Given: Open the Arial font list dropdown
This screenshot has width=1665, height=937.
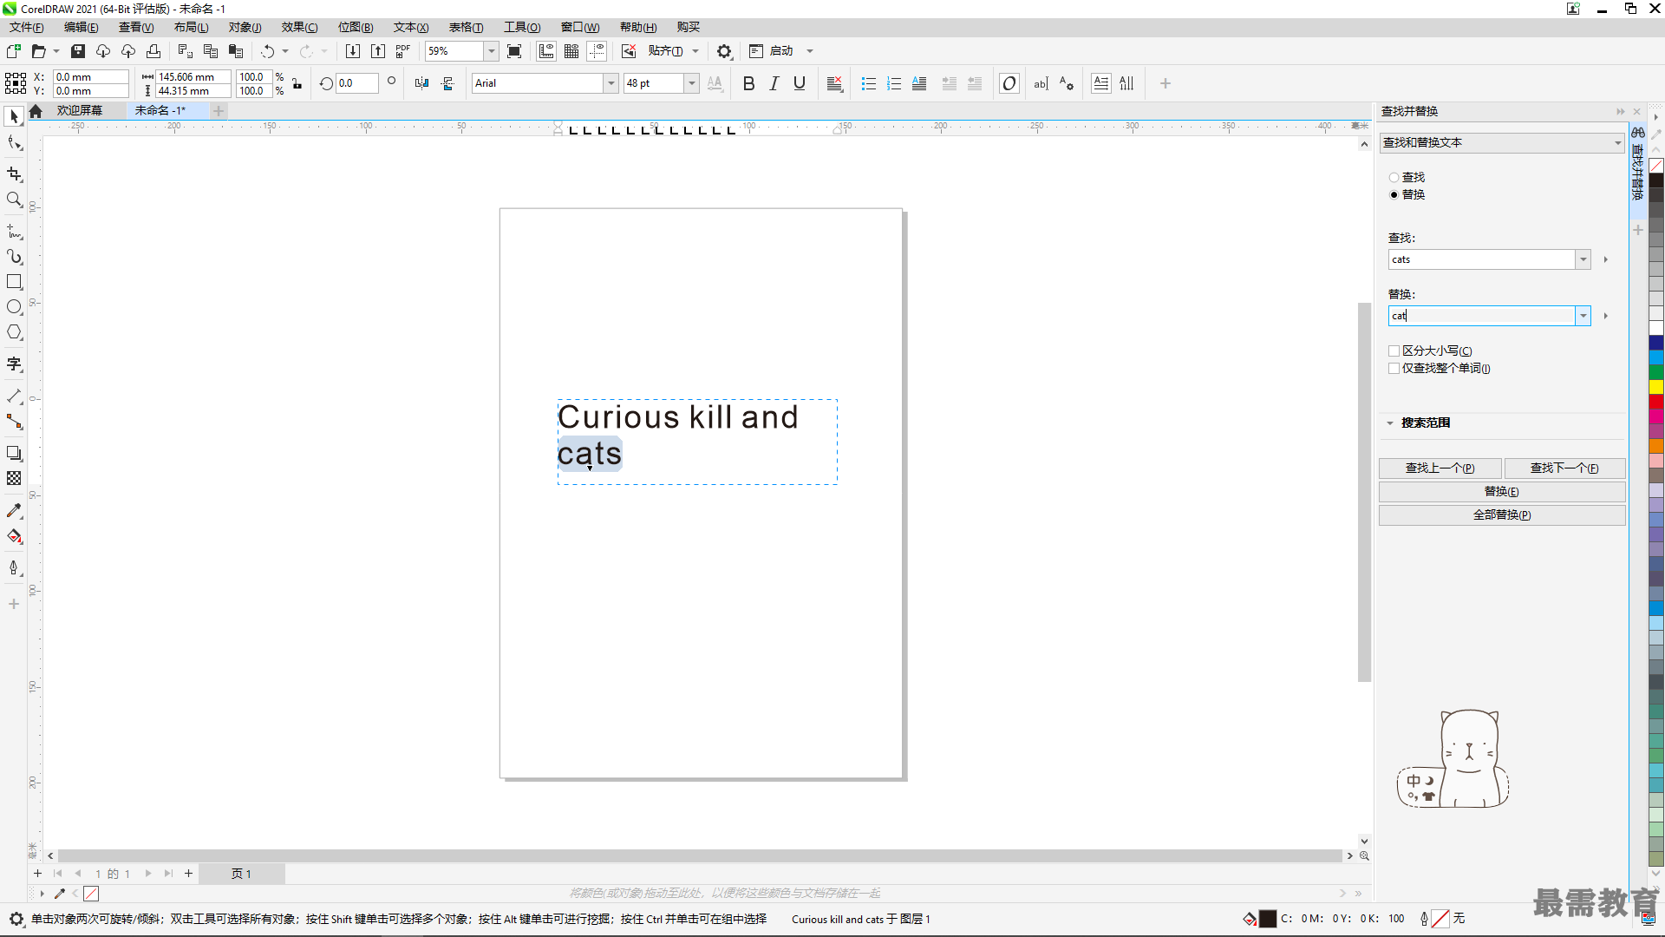Looking at the screenshot, I should pos(610,83).
